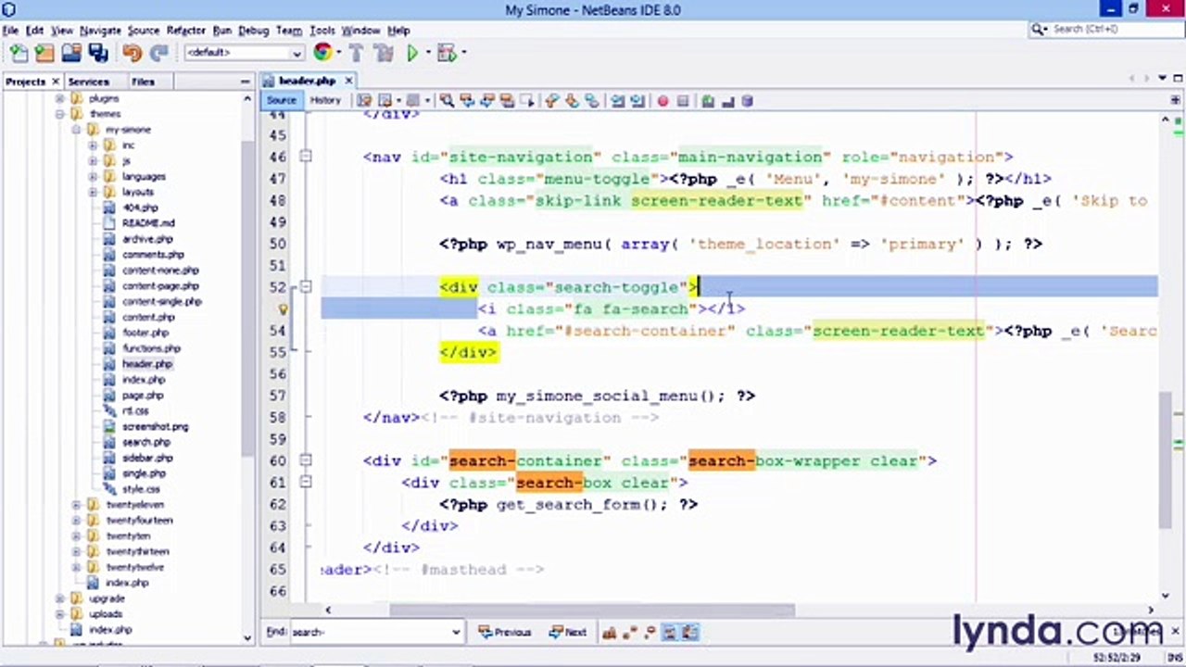Toggle Regular Expression in Find bar

point(650,632)
